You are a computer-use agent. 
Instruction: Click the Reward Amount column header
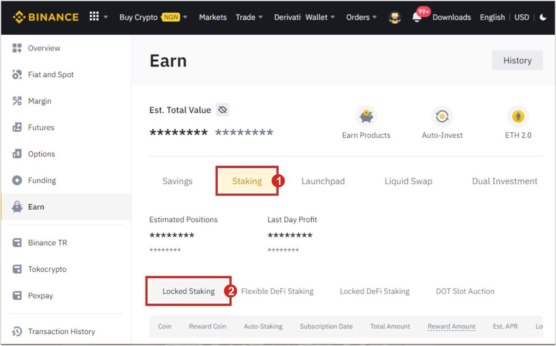click(452, 327)
